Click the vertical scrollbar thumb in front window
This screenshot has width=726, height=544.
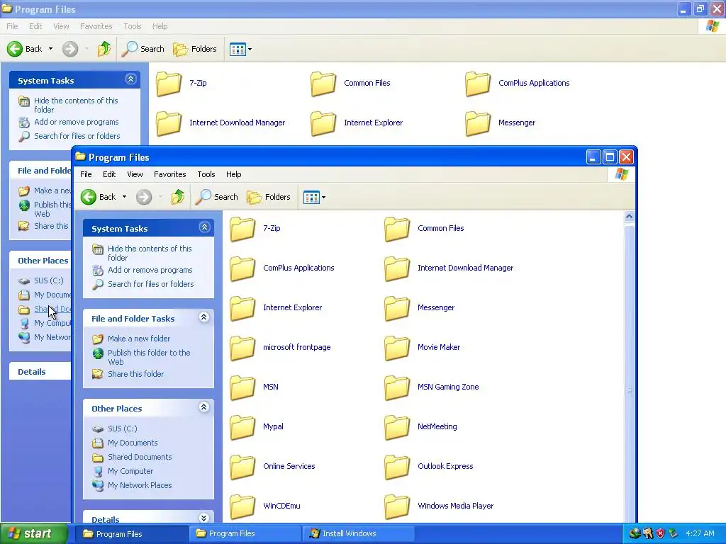(x=629, y=391)
